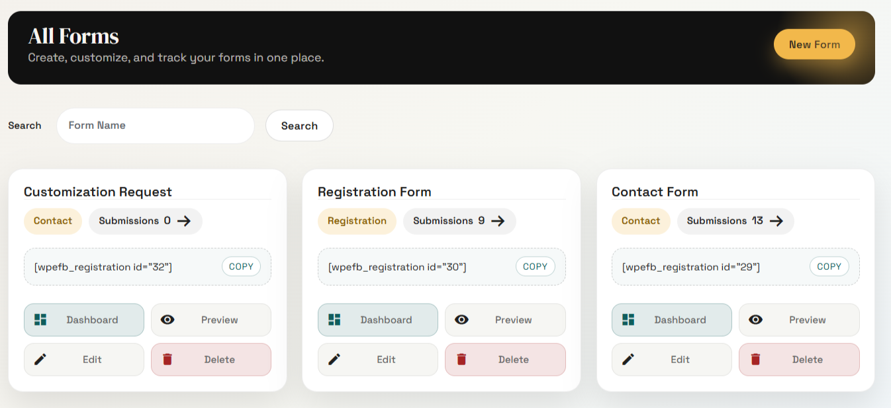Click the eye Preview icon on Customization Request
This screenshot has height=408, width=891.
[x=167, y=319]
